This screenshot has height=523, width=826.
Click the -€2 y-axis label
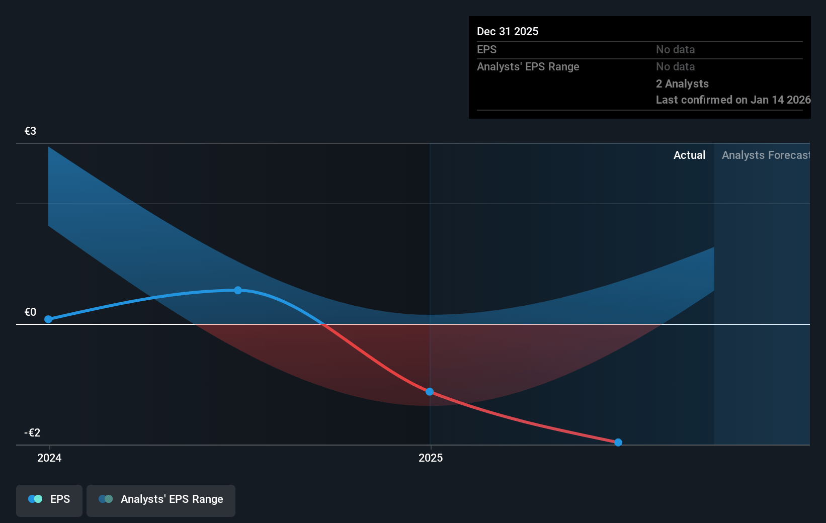32,432
